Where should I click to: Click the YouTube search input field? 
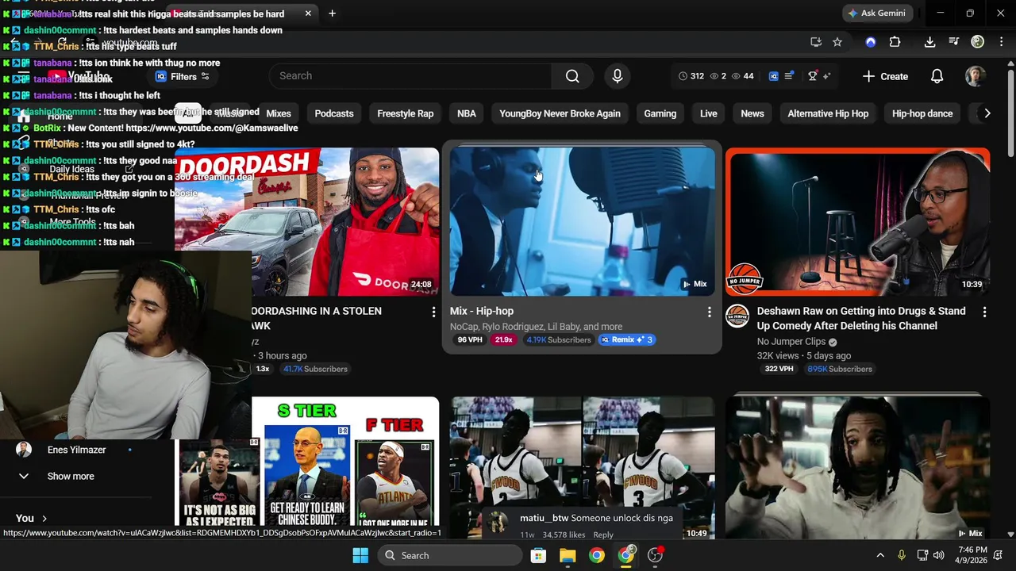pyautogui.click(x=410, y=76)
